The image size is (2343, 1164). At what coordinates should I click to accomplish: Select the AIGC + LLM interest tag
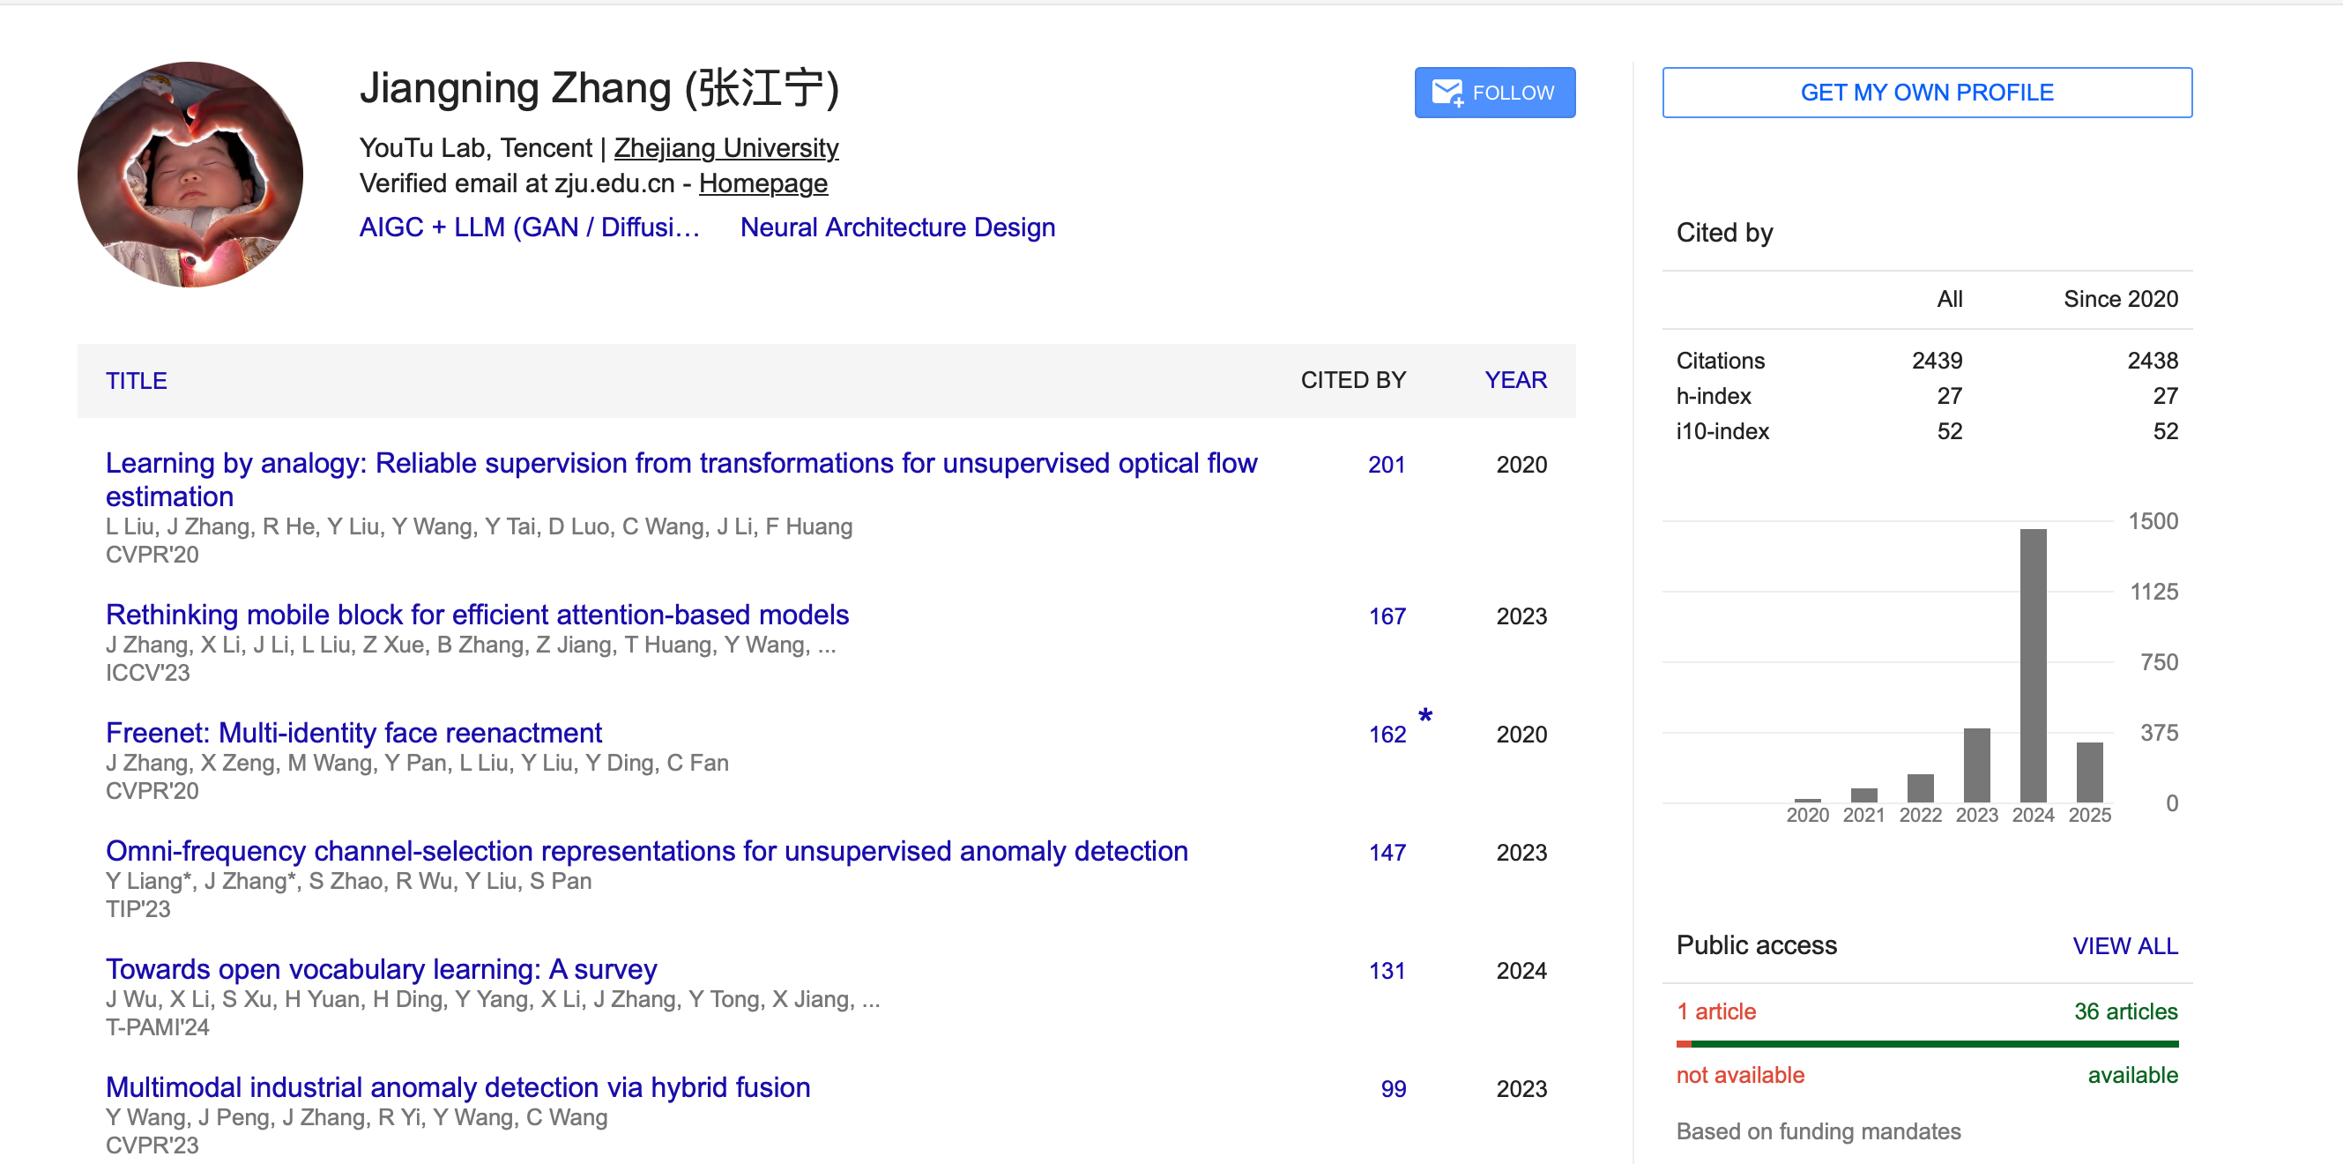pos(530,227)
